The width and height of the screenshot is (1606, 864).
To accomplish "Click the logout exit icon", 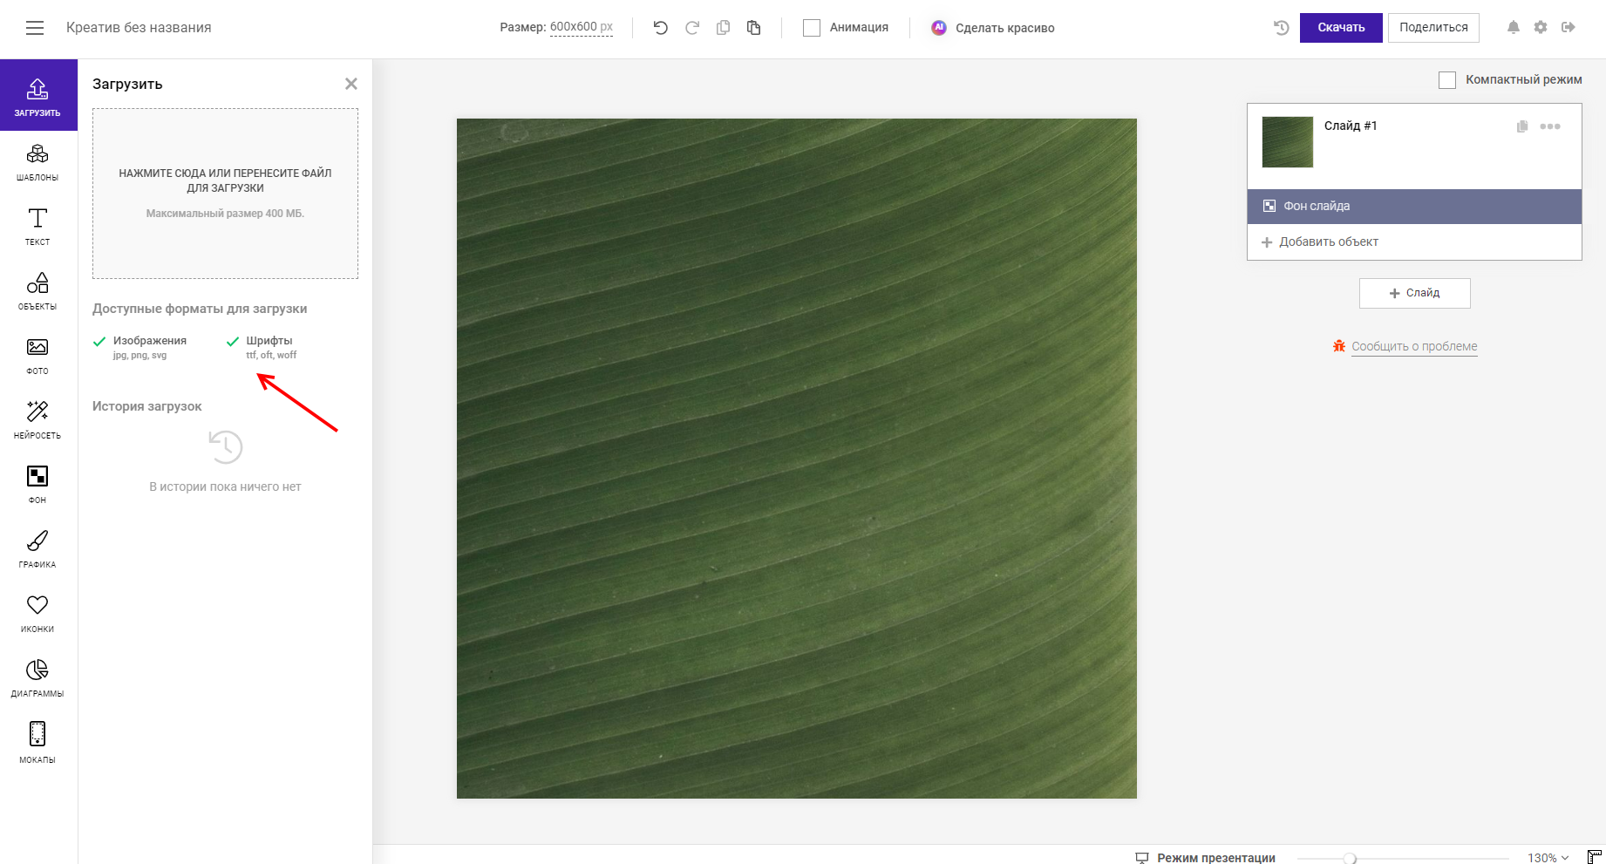I will [1569, 28].
